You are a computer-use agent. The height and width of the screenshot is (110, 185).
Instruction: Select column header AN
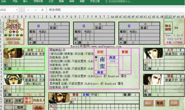[x=166, y=17]
